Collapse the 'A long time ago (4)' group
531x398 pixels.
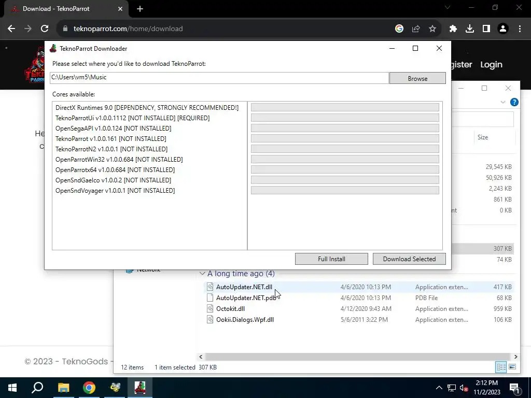point(202,274)
